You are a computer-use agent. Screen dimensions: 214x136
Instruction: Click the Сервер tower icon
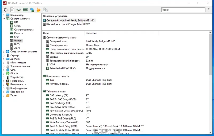(8, 55)
